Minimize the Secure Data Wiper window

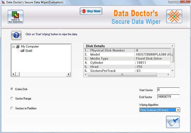click(171, 1)
